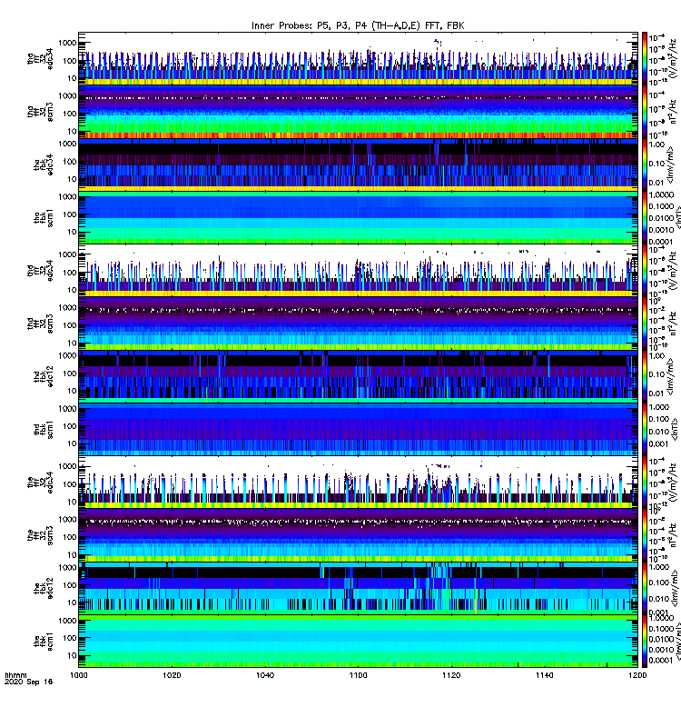This screenshot has width=681, height=727.
Task: Open the thd fff edc34 spectrogram panel
Action: [358, 271]
